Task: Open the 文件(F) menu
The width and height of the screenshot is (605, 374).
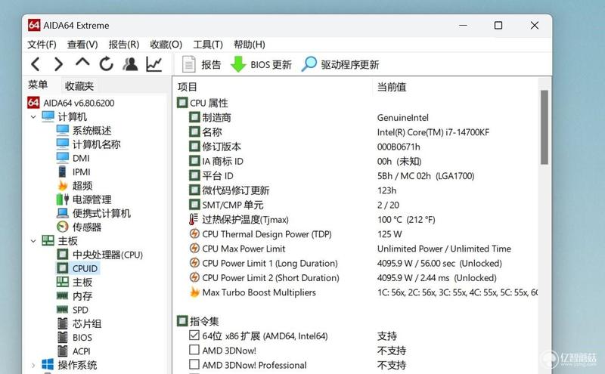Action: 42,45
